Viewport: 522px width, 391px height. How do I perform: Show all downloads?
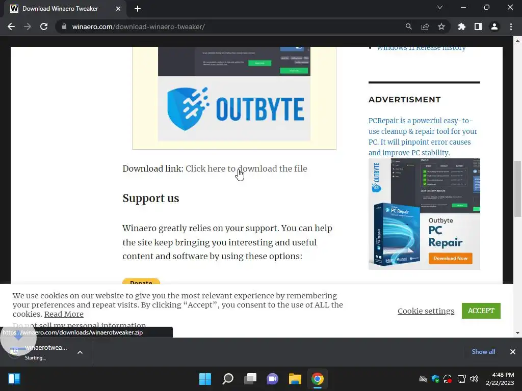click(x=483, y=352)
